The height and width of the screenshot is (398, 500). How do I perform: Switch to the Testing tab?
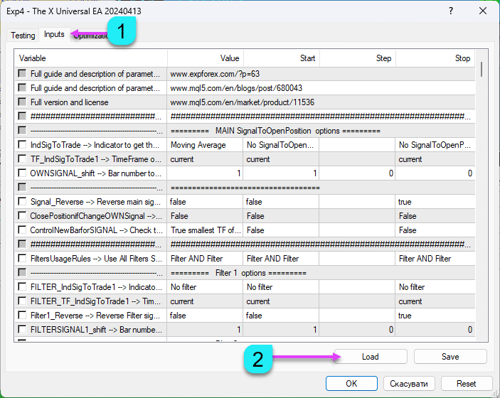point(23,35)
